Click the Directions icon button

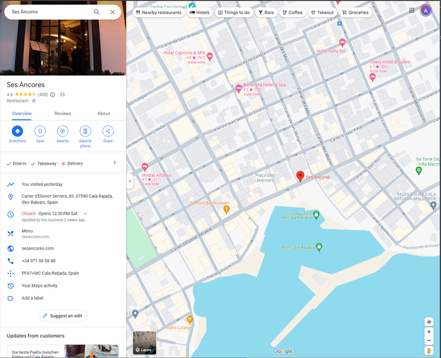pyautogui.click(x=18, y=131)
